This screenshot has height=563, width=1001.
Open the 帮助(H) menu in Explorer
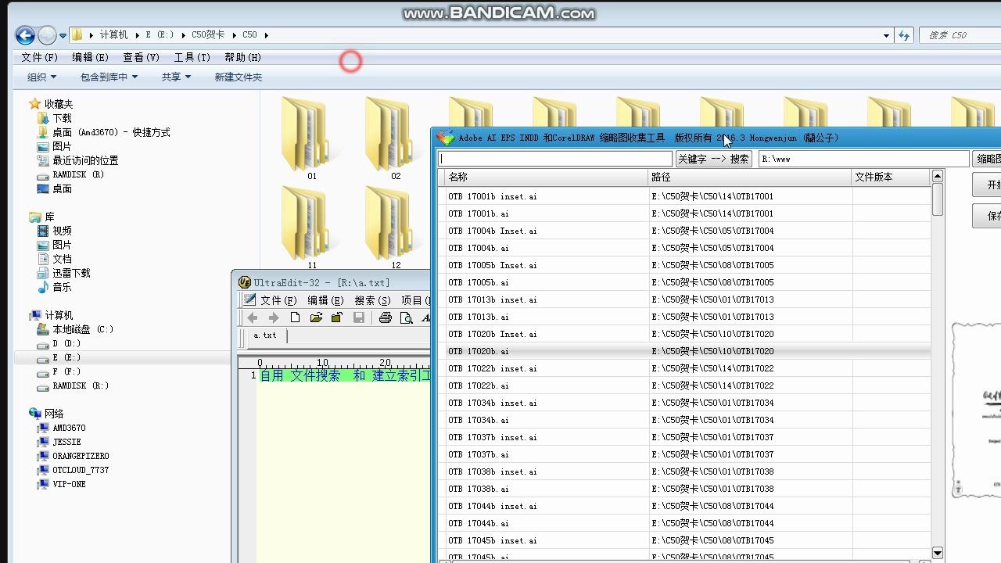(x=242, y=57)
